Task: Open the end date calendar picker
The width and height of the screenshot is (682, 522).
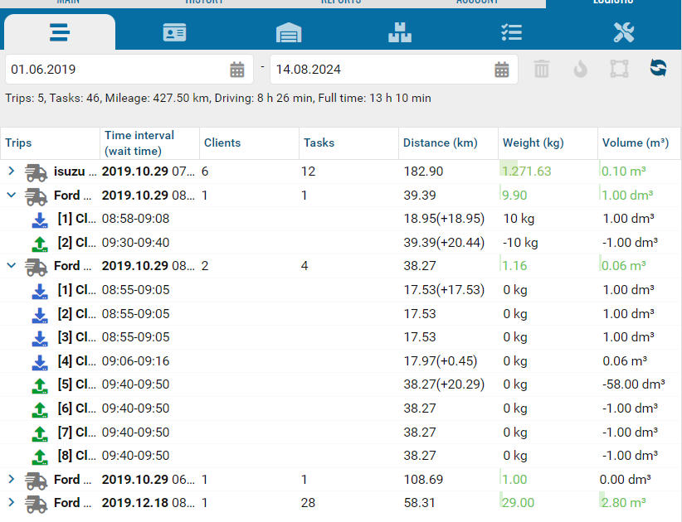Action: point(502,70)
